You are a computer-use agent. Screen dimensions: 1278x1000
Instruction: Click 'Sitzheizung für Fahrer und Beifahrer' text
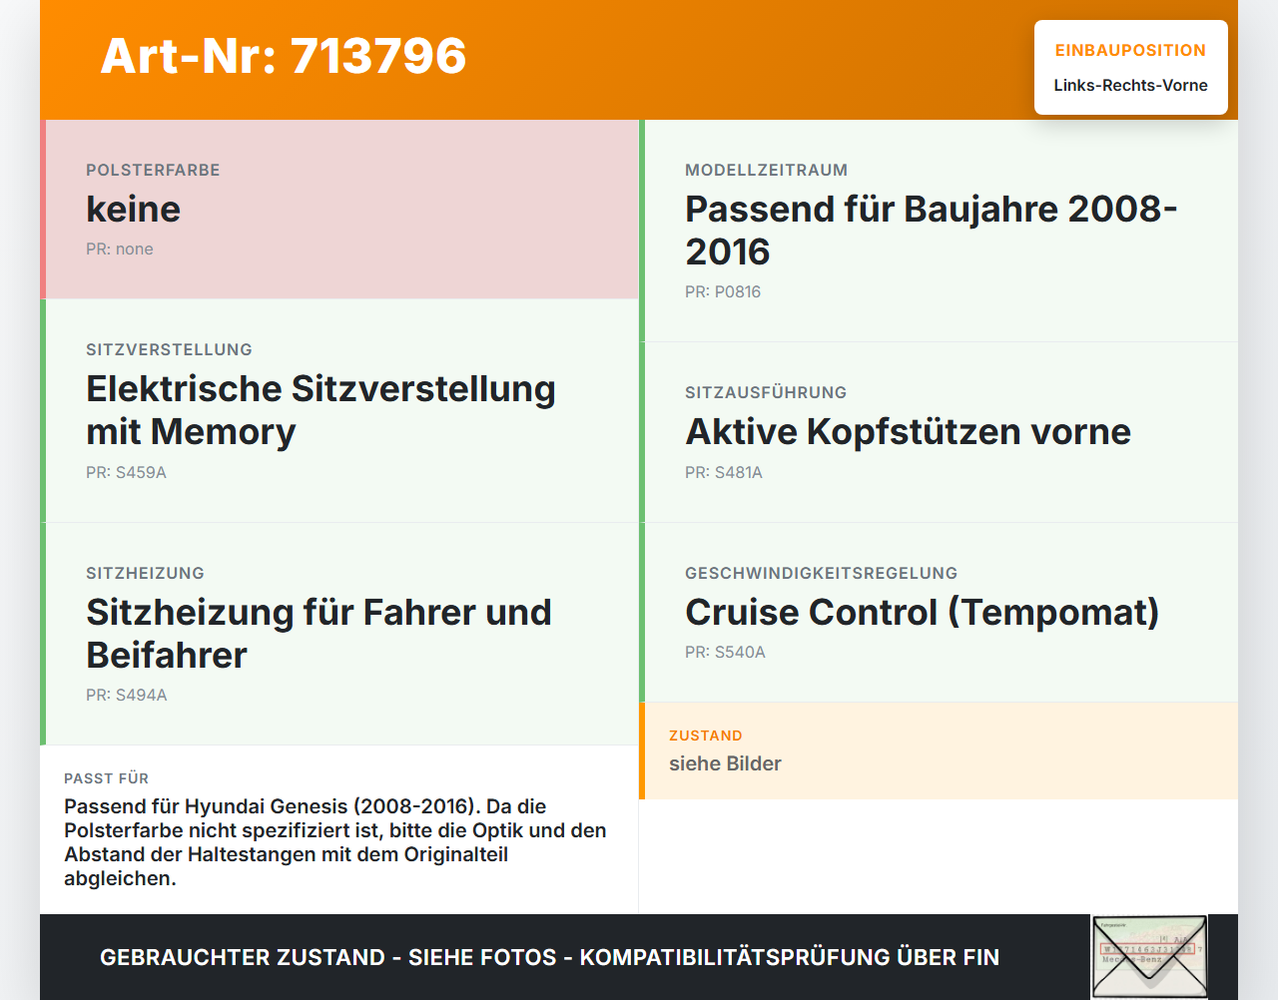(319, 633)
